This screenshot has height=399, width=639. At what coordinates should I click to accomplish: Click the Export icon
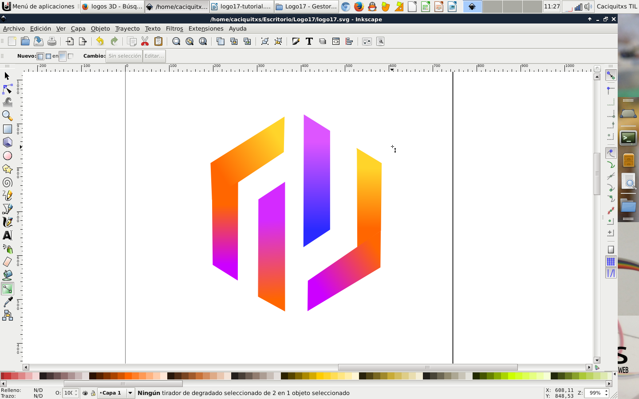83,41
